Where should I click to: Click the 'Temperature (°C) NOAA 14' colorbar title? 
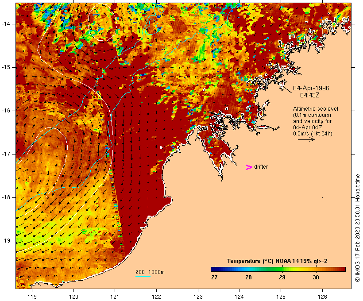tap(263, 261)
